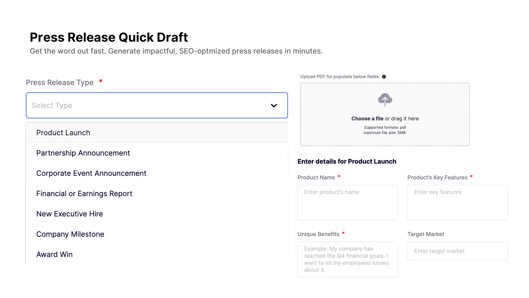Choose Product Launch option
529x298 pixels.
(157, 133)
